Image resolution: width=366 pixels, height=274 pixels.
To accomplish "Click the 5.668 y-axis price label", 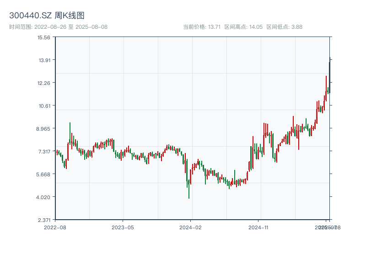I will [43, 174].
